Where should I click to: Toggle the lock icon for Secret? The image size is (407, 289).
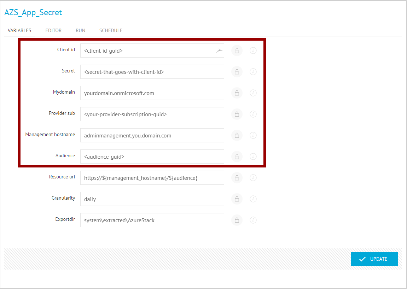(237, 72)
